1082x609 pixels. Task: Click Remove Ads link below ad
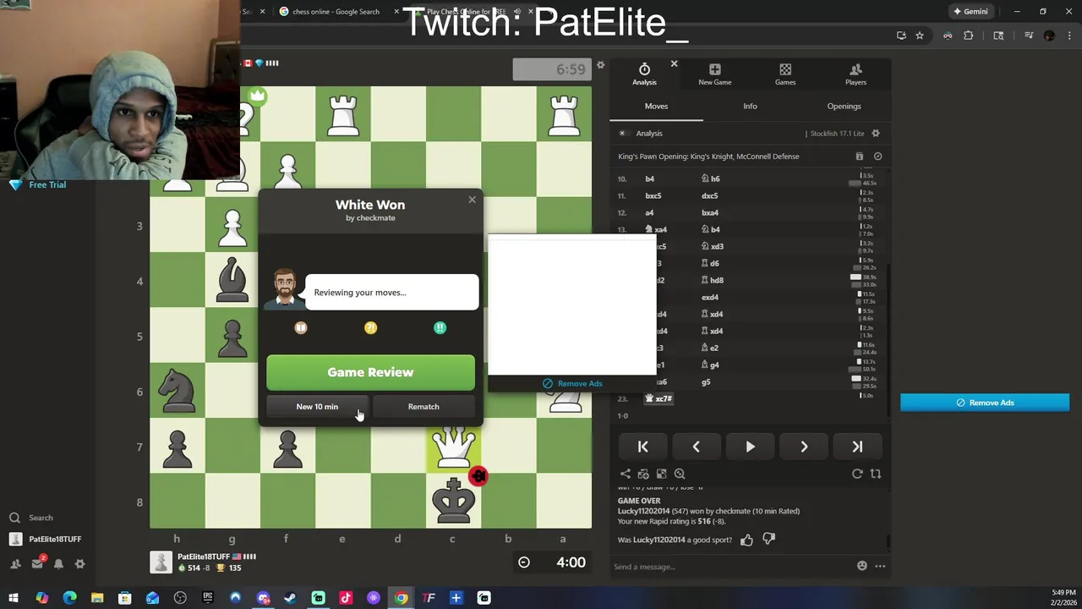572,383
